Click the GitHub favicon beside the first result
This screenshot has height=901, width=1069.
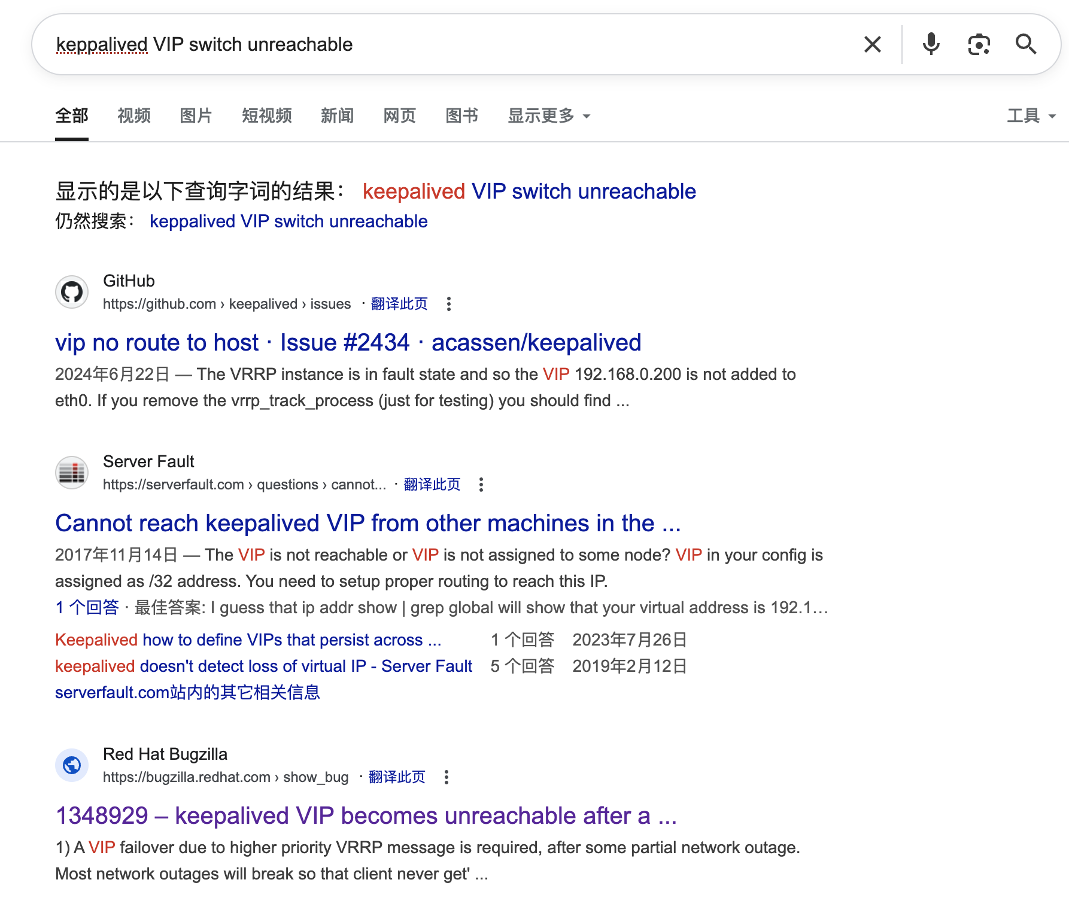click(72, 292)
